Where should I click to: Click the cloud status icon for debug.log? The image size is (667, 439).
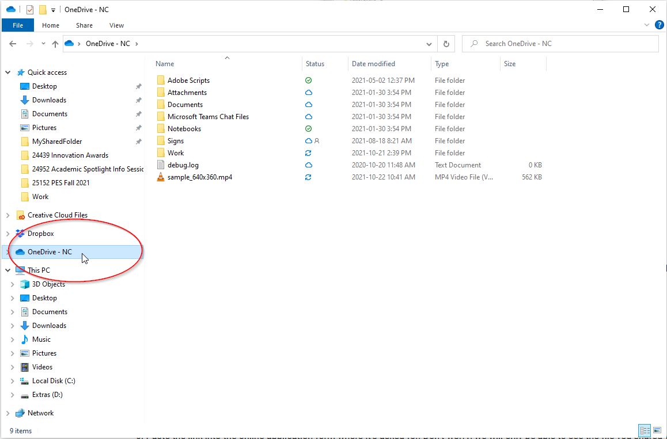308,165
